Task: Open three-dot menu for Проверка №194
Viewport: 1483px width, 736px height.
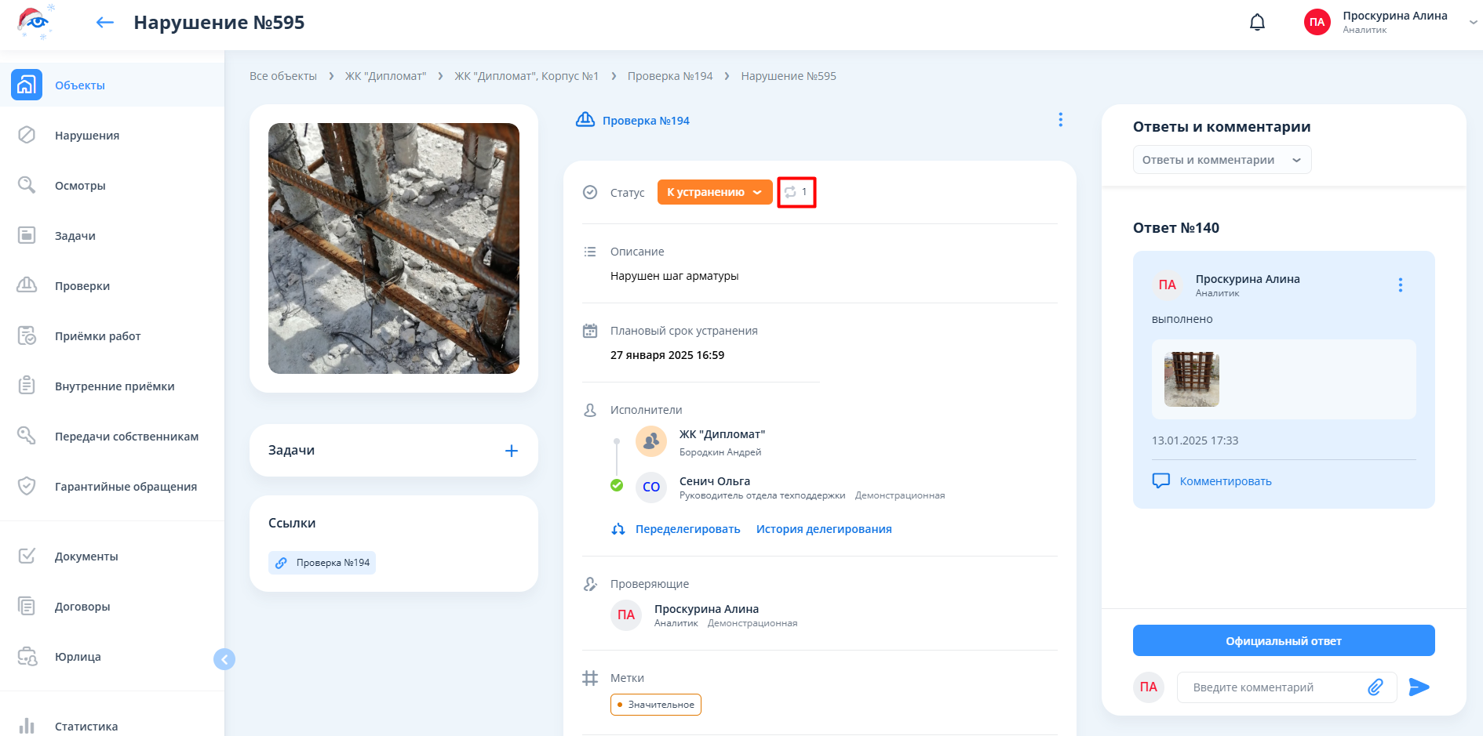Action: (x=1060, y=120)
